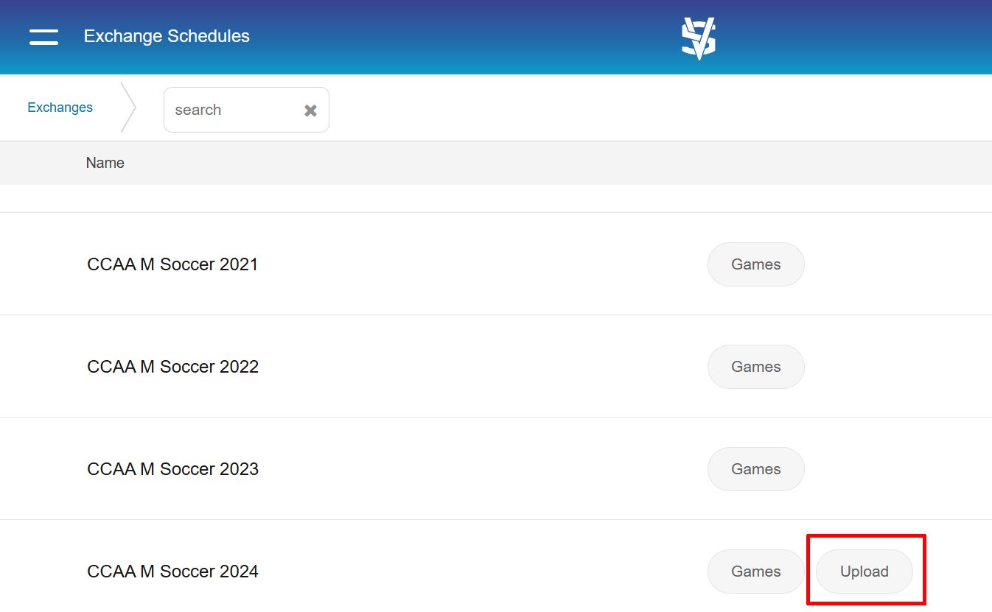Viewport: 992px width, 612px height.
Task: Select the CCAA M Soccer 2023 name
Action: pos(172,469)
